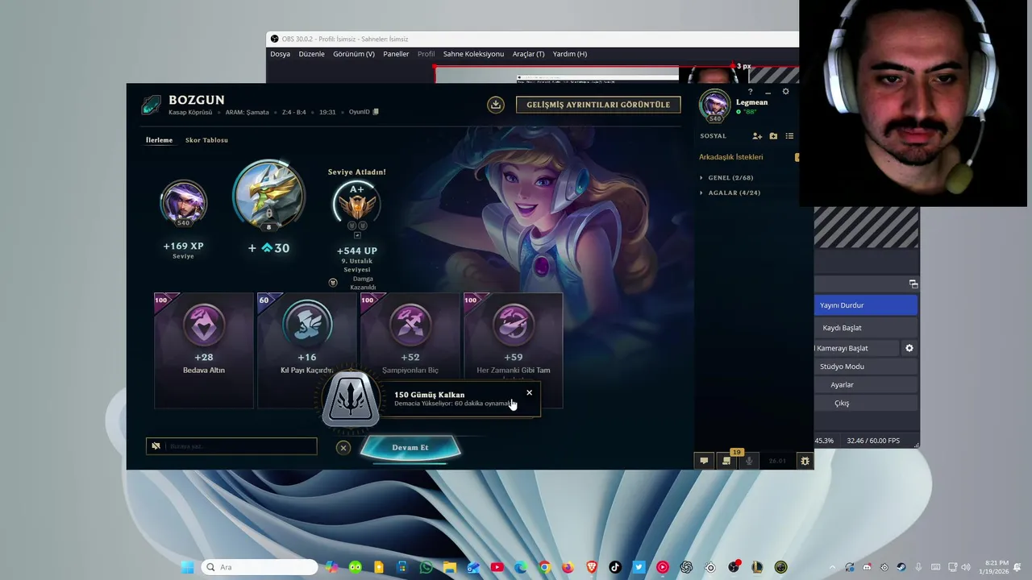
Task: Click Çıkış in OBS controls
Action: coord(866,403)
